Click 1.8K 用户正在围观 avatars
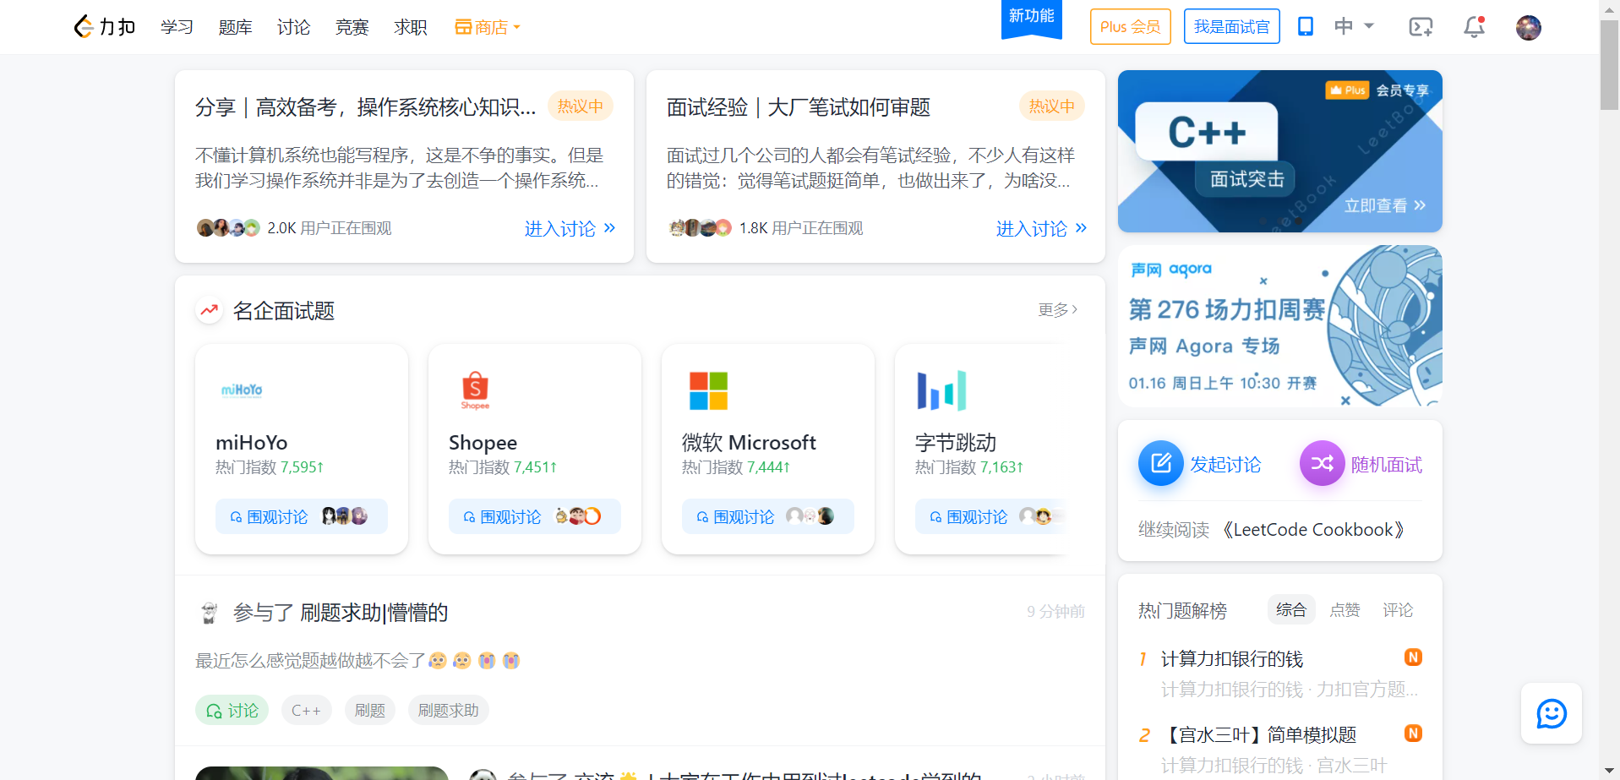1620x780 pixels. pos(700,228)
